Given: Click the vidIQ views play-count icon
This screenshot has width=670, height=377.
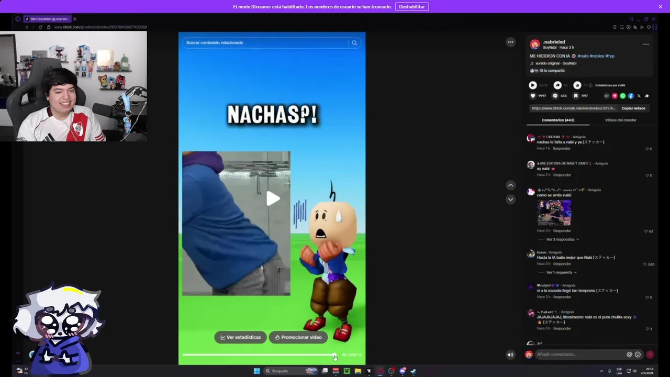Looking at the screenshot, I should pyautogui.click(x=532, y=85).
